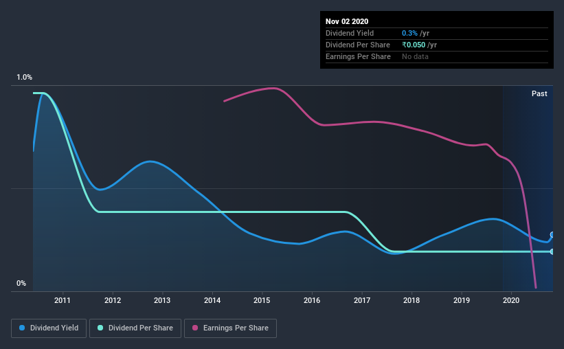Click the 0.3% dividend yield value
Screen dimensions: 564x349
(409, 33)
